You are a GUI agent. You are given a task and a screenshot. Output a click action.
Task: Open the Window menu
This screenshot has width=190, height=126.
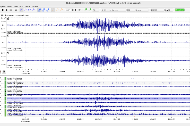click(x=35, y=6)
